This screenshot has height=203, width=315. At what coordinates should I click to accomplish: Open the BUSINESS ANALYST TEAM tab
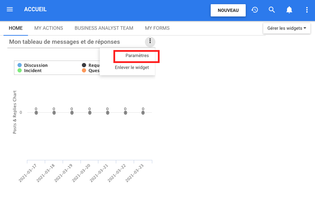[104, 28]
